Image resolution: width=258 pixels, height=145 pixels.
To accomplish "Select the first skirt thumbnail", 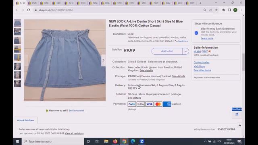I will 17,23.
